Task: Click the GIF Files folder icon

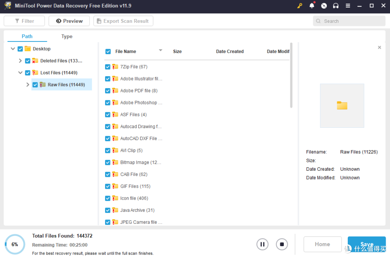Action: 115,186
